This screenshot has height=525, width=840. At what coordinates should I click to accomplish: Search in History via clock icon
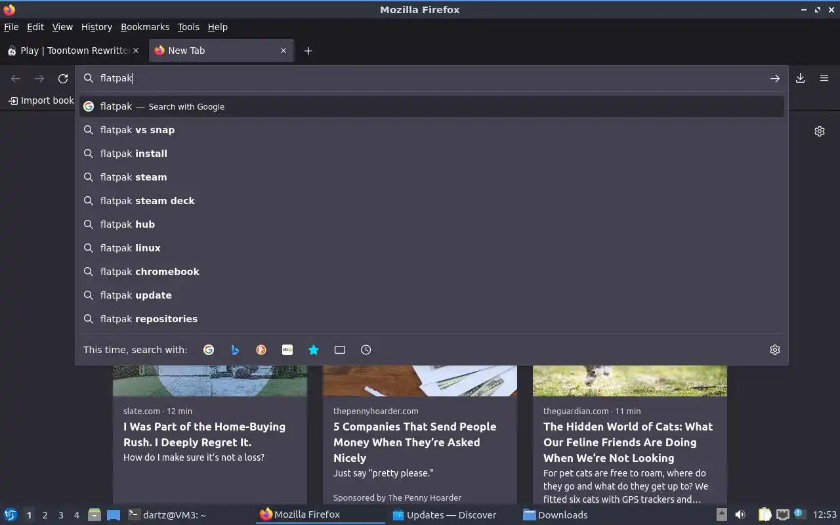pos(366,350)
